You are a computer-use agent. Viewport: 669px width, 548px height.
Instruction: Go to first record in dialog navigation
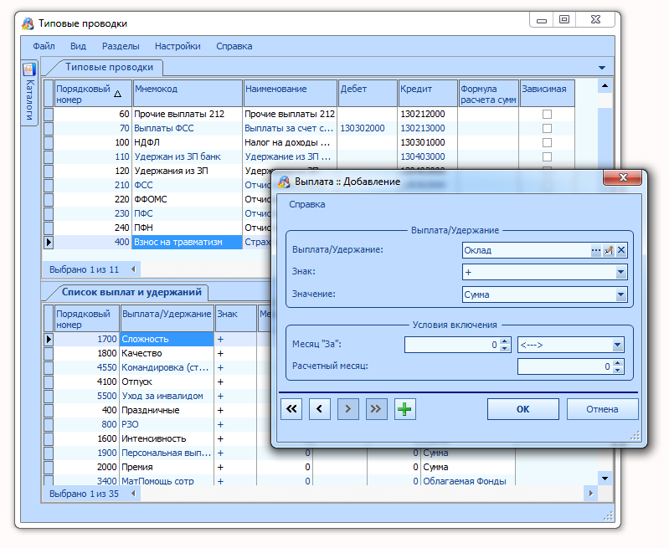point(291,409)
